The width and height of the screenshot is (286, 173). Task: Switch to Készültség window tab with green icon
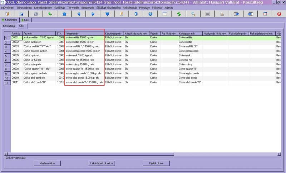click(x=9, y=20)
